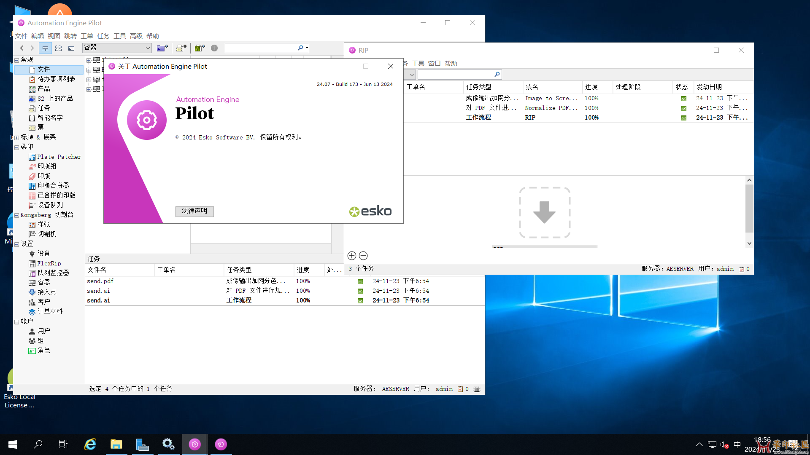This screenshot has height=455, width=810.
Task: Open the 编辑 menu in Pilot
Action: tap(38, 36)
